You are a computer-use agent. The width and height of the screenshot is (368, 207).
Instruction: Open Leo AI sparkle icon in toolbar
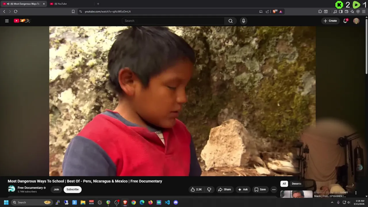tap(352, 11)
